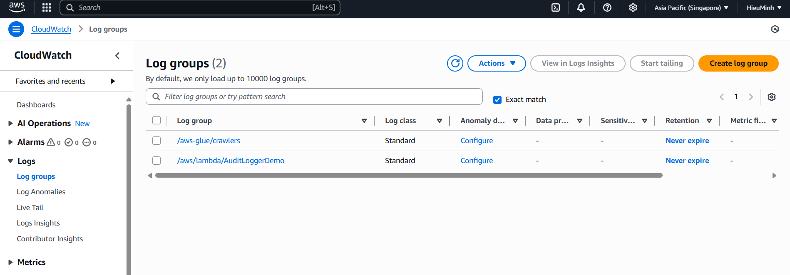Open Logs Insights in sidebar
Image resolution: width=790 pixels, height=275 pixels.
tap(38, 223)
